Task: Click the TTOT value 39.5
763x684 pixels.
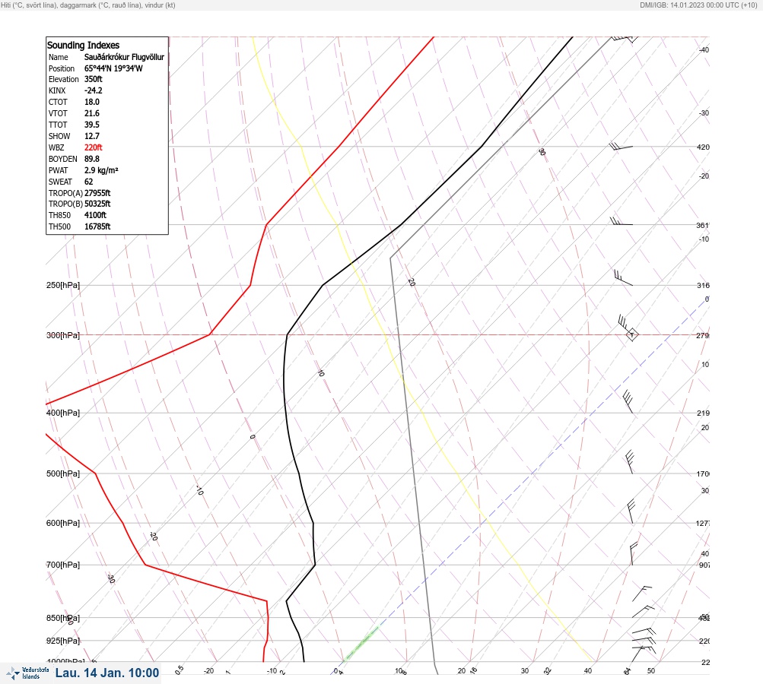Action: point(92,125)
